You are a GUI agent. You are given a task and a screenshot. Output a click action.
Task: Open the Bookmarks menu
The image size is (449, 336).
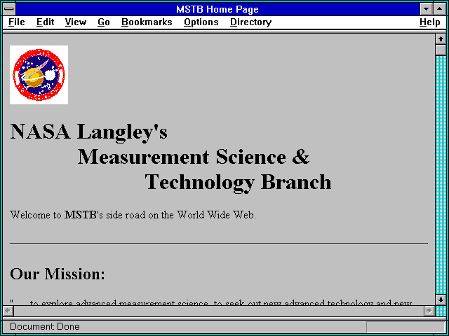coord(147,22)
